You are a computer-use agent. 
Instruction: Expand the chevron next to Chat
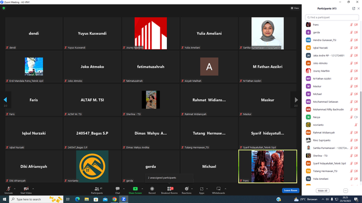point(124,189)
